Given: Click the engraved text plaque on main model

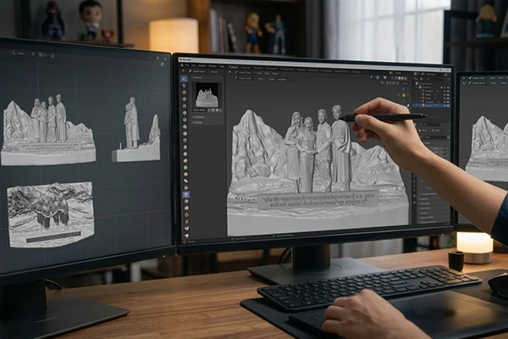Looking at the screenshot, I should [x=319, y=198].
